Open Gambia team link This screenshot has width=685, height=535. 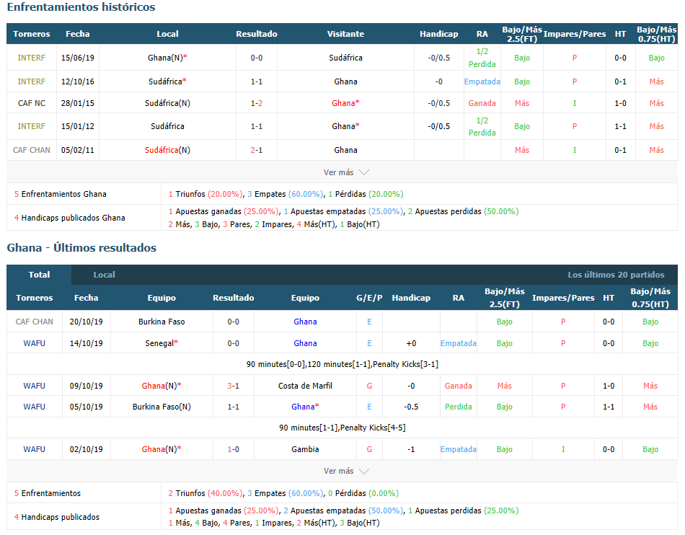(305, 449)
